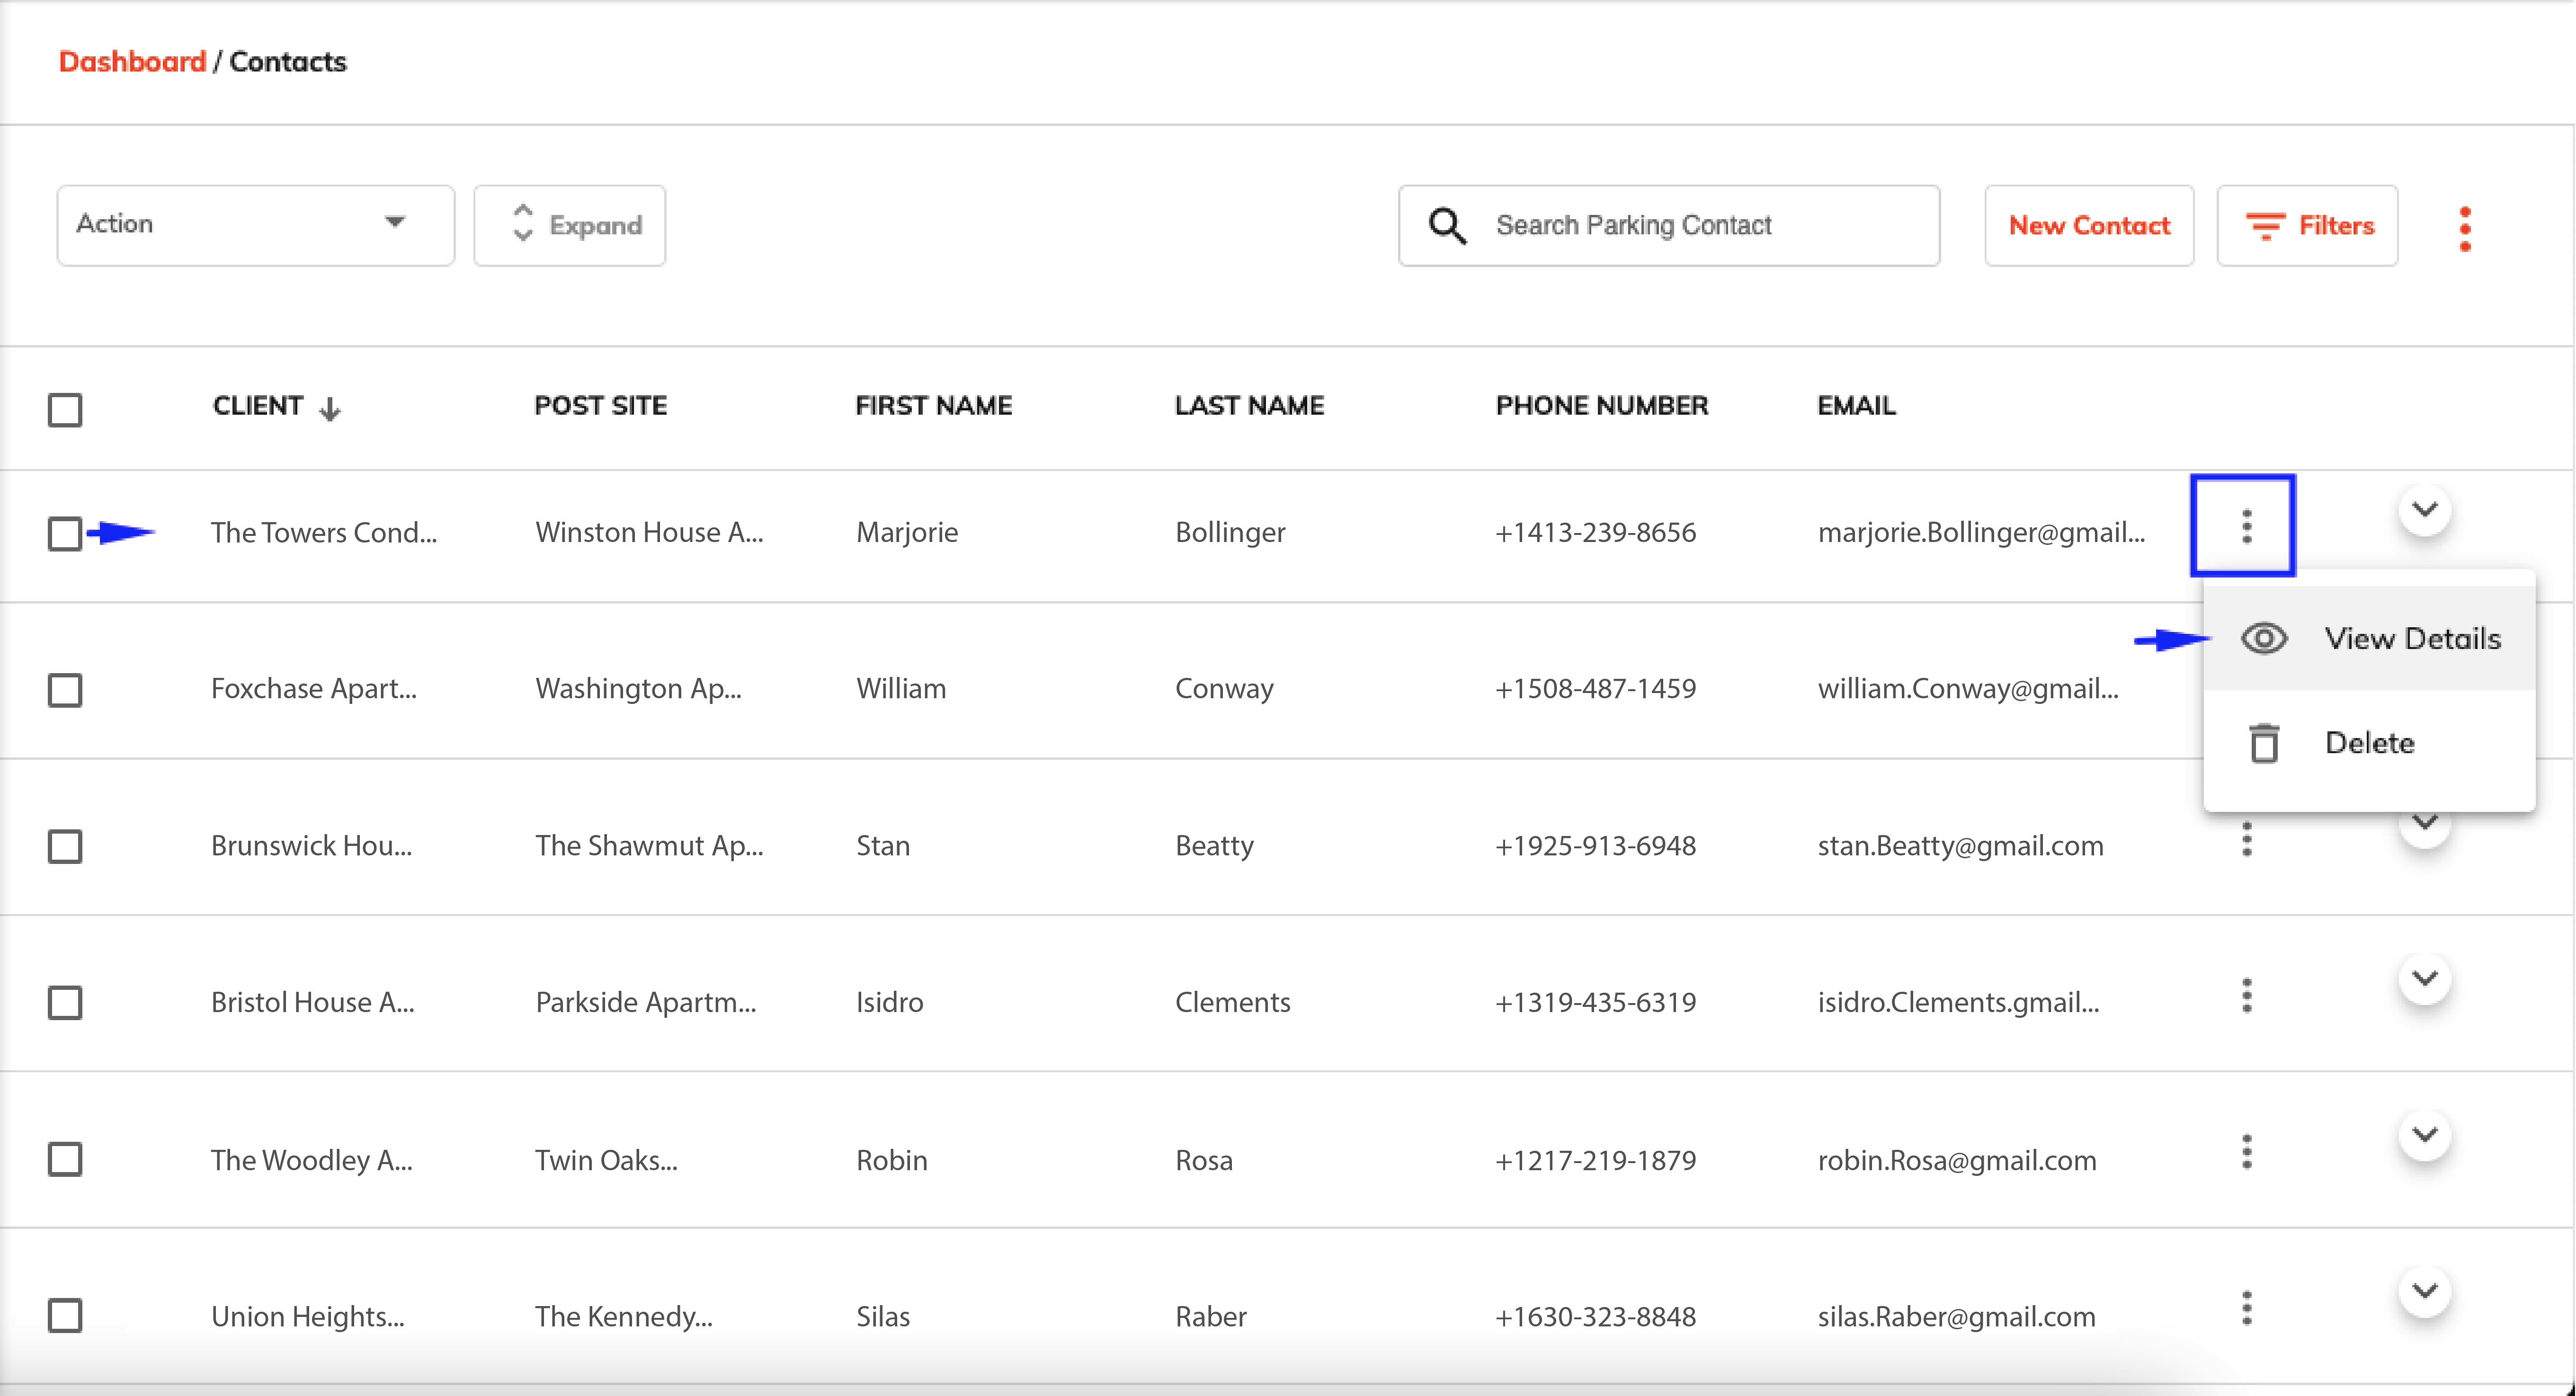Open the Filters button

tap(2307, 225)
